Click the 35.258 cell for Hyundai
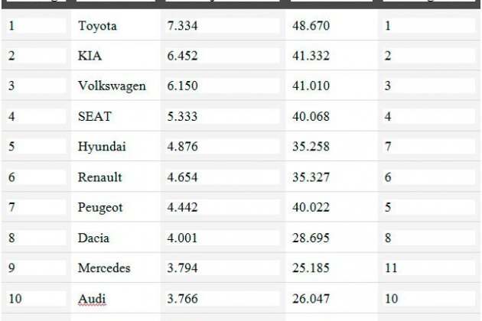 coord(311,147)
